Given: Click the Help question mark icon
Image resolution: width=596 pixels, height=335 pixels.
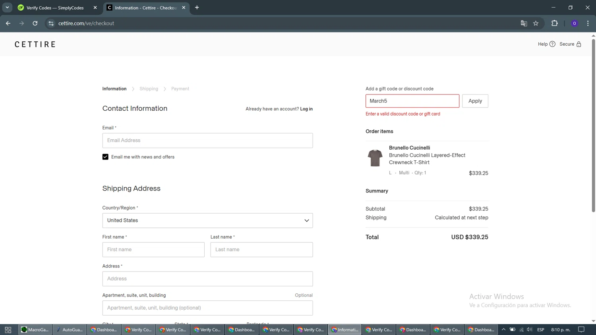Looking at the screenshot, I should pos(552,44).
